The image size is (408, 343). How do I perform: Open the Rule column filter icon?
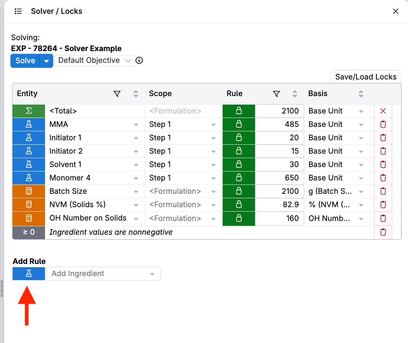coord(276,94)
